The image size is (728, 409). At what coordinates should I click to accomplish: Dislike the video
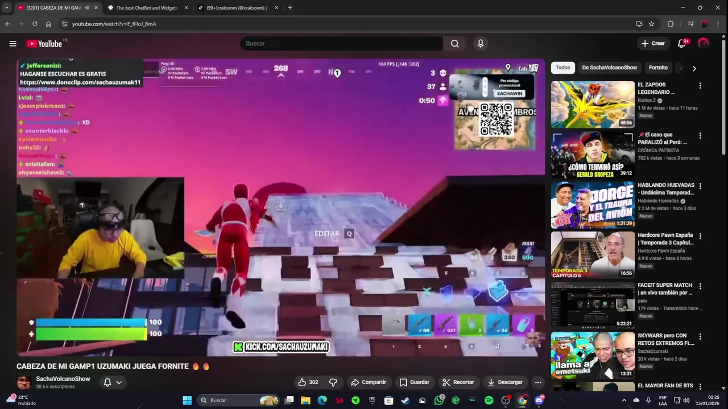point(333,382)
